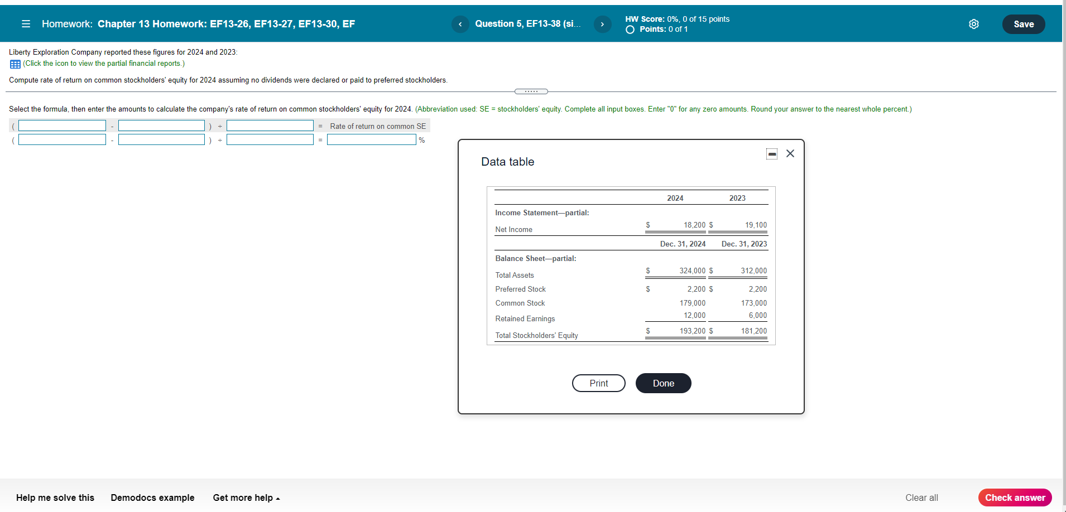Click the 2023 Total Assets value 312,000

click(753, 271)
